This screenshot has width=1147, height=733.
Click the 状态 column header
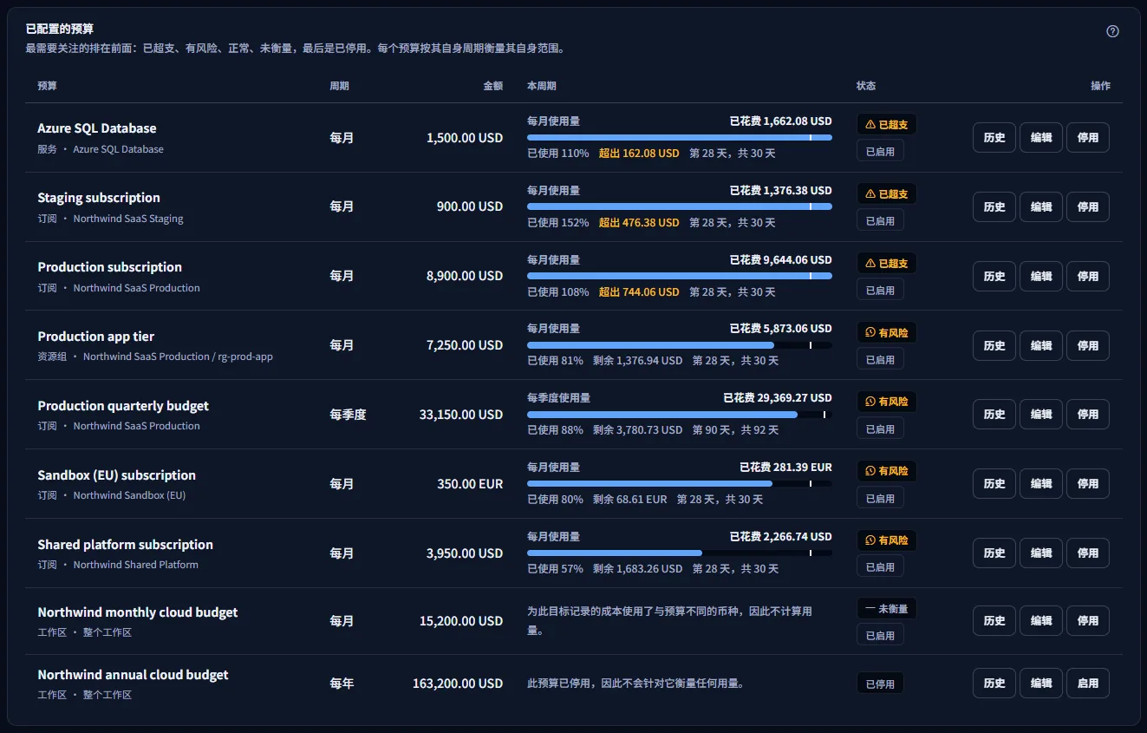click(x=866, y=86)
